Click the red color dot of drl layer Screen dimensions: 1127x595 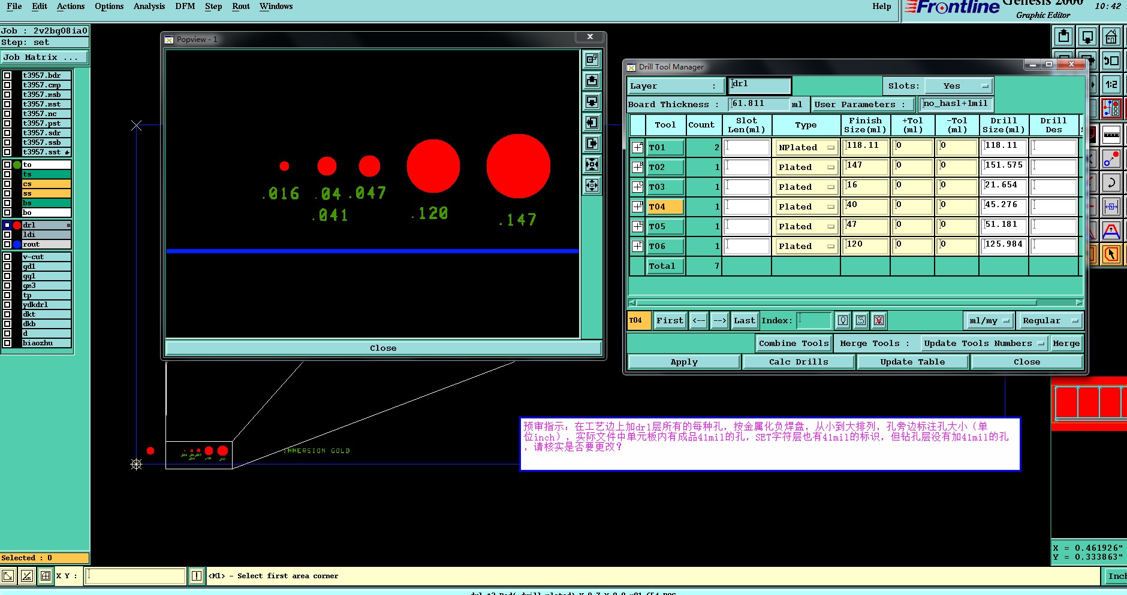pos(17,225)
